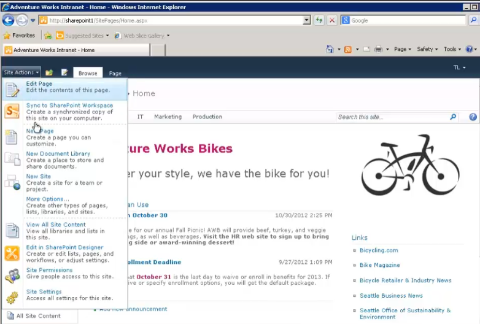Viewport: 480px width, 324px height.
Task: Open the IE Safety menu
Action: tap(427, 49)
